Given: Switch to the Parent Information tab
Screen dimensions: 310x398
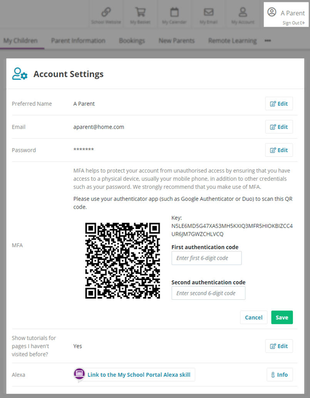Looking at the screenshot, I should pos(78,41).
